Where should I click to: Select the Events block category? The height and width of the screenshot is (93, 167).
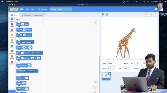click(x=12, y=36)
